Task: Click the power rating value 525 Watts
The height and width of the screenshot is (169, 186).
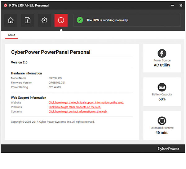Action: point(55,87)
